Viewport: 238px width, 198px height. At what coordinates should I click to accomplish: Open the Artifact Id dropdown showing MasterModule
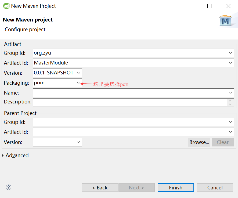tap(230, 63)
